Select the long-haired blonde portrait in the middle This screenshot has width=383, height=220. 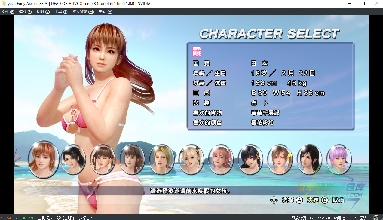click(162, 159)
